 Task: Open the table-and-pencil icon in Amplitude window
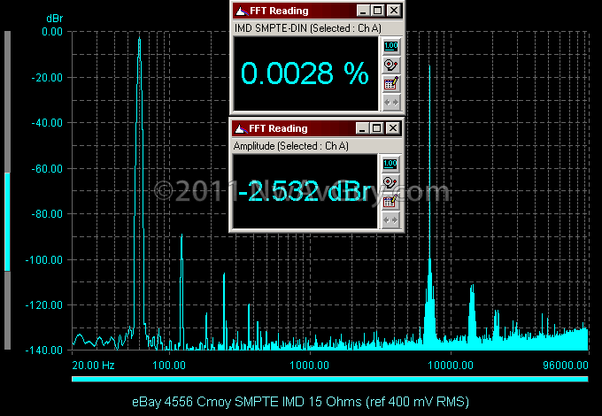pos(390,202)
